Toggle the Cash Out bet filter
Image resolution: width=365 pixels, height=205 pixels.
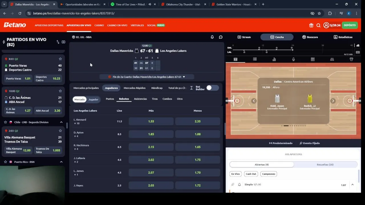[251, 174]
